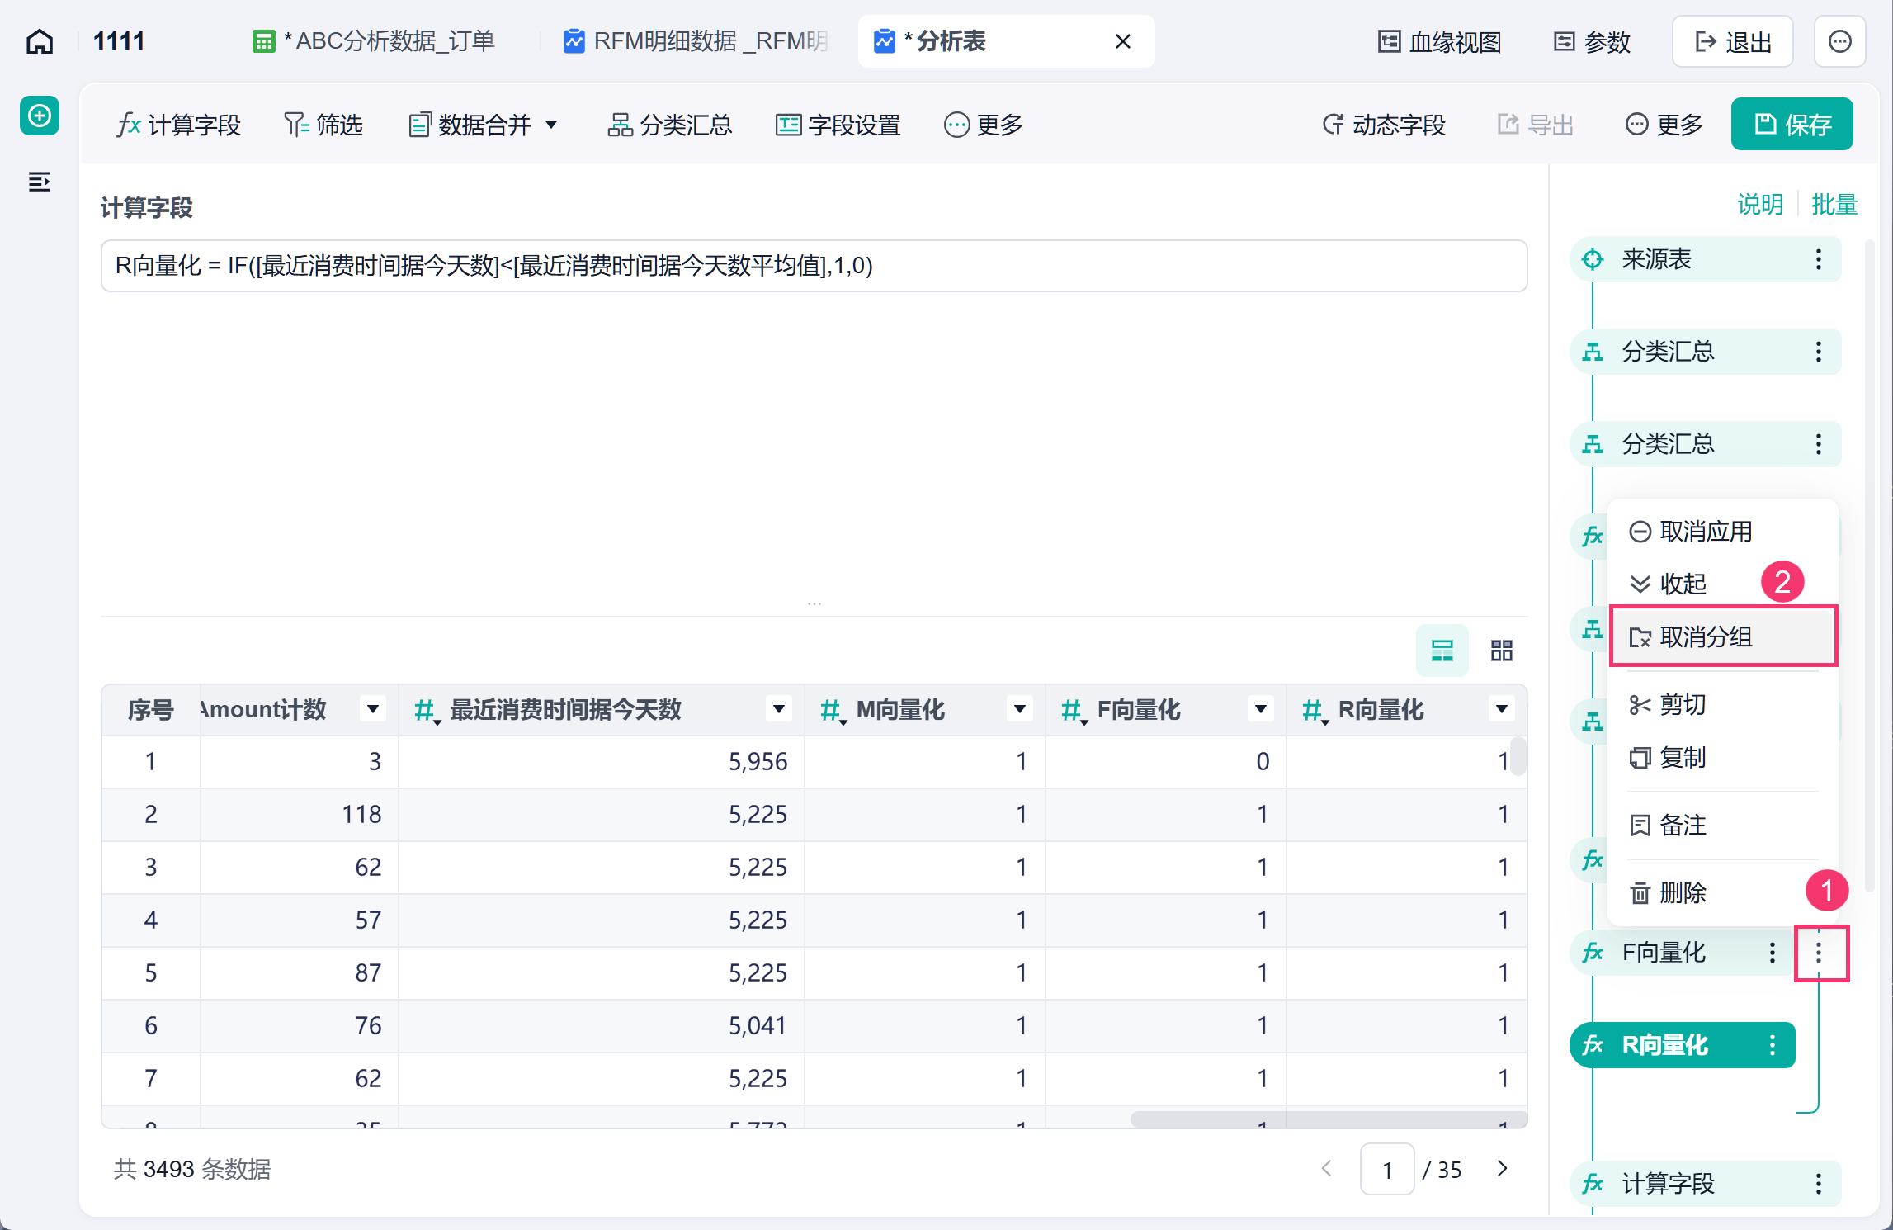Expand the 数据合并 dropdown arrow
The image size is (1893, 1230).
[551, 125]
